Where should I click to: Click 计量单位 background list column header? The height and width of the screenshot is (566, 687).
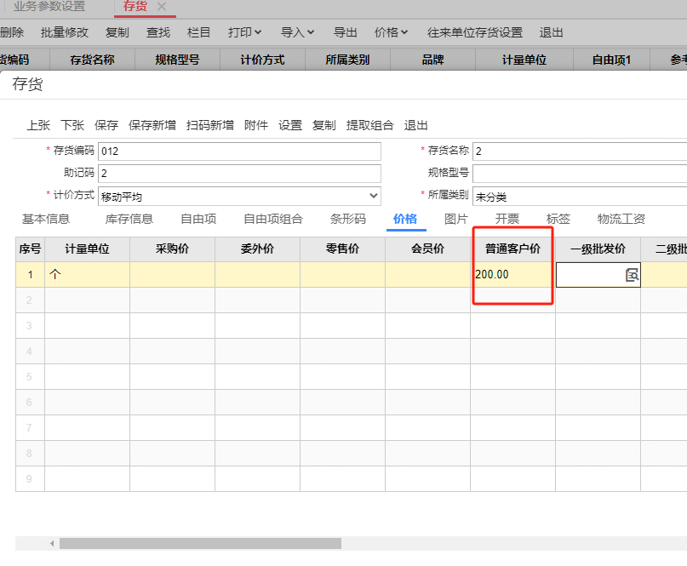[x=524, y=60]
